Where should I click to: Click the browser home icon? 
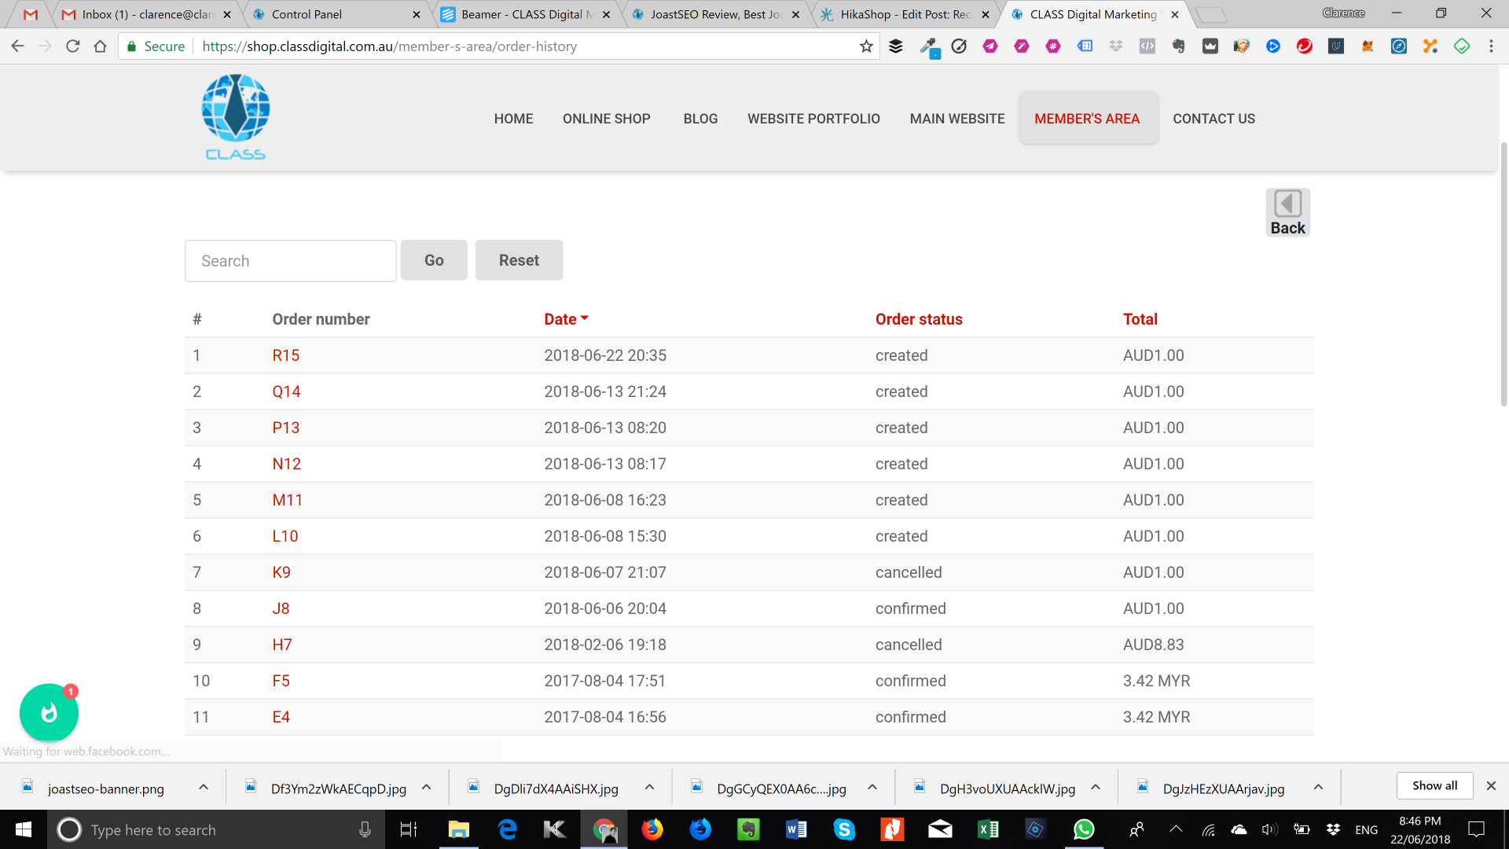point(100,46)
